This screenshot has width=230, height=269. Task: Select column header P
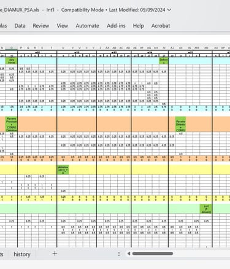pos(21,48)
